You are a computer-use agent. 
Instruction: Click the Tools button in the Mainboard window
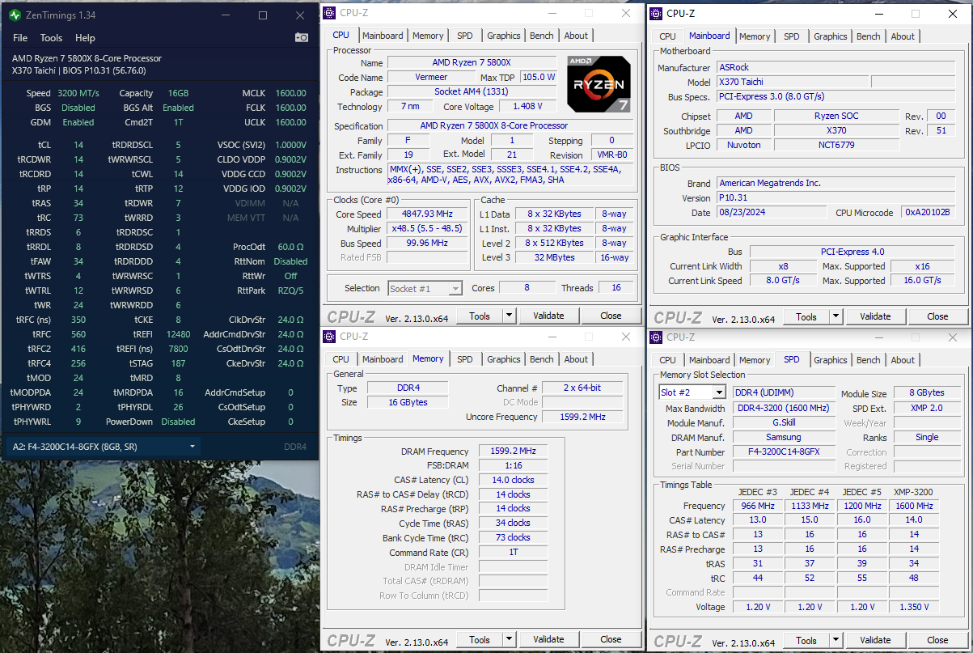805,316
